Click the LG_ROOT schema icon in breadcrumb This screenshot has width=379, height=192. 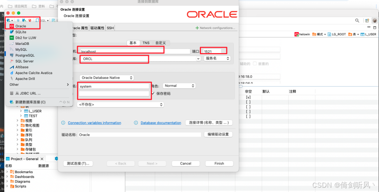329,35
